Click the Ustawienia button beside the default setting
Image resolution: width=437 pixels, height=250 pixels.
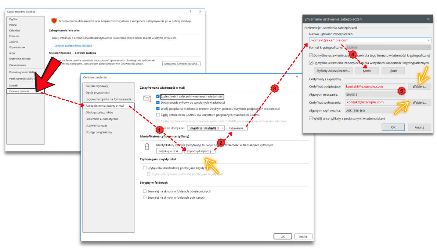[x=237, y=128]
